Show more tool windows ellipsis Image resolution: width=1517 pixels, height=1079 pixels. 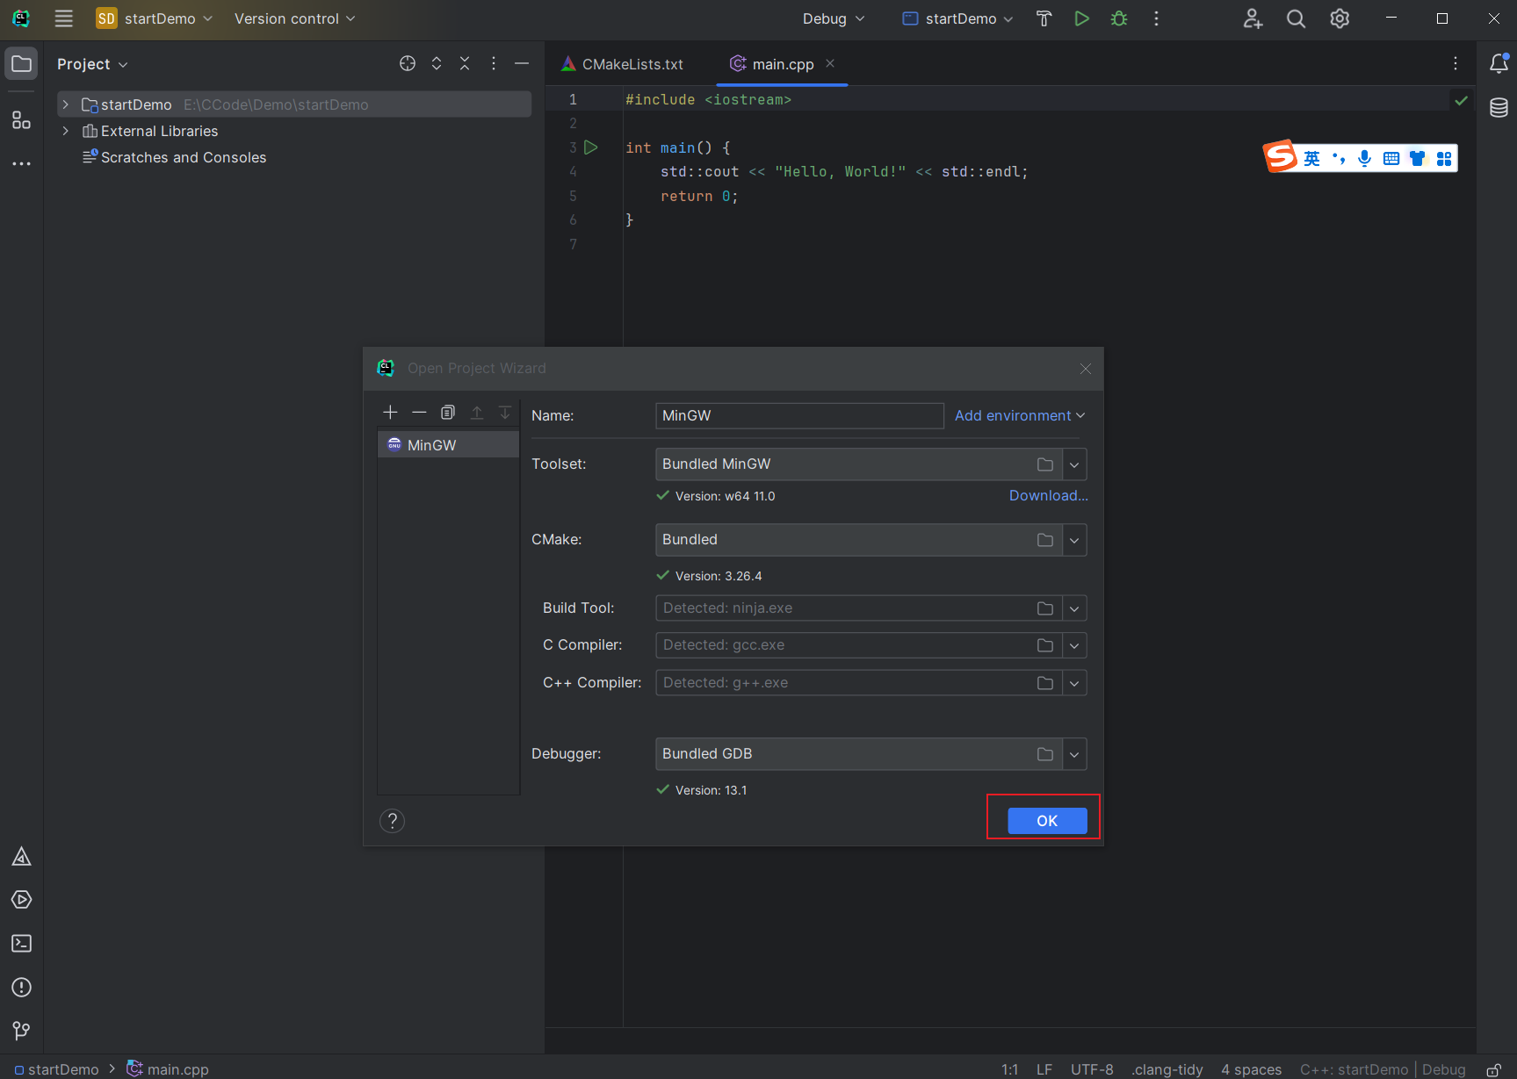(21, 163)
